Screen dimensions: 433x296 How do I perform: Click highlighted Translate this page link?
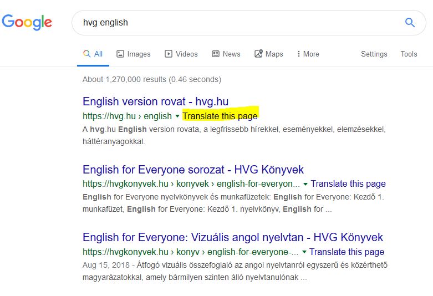pyautogui.click(x=220, y=116)
